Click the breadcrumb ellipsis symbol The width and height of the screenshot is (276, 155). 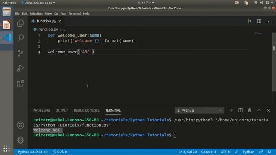click(x=64, y=30)
